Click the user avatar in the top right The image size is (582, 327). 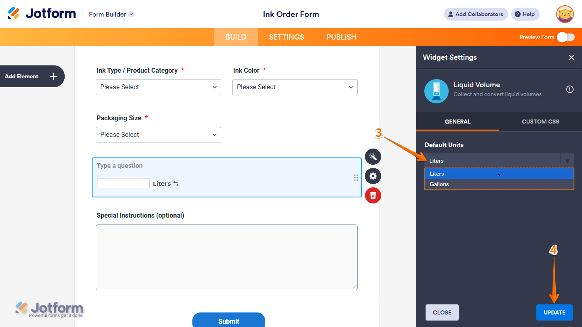[565, 14]
